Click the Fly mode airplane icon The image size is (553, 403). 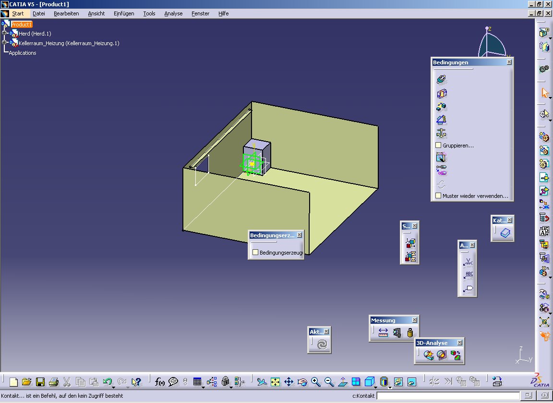coord(262,382)
